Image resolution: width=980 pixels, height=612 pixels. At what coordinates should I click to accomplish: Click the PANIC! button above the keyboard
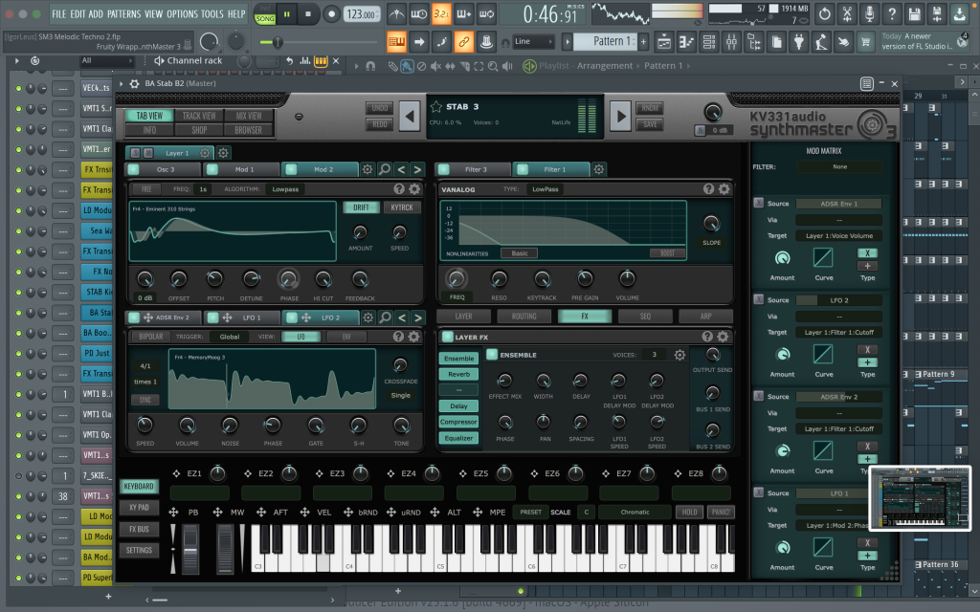[x=721, y=513]
